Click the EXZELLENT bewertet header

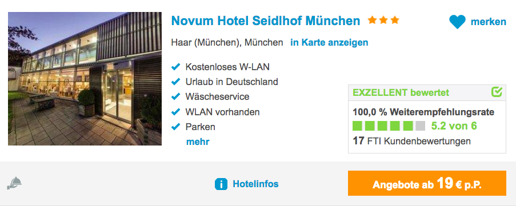pos(401,92)
